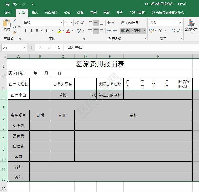Expand the Name Box dropdown arrow
Viewport: 199px width, 192px height.
pyautogui.click(x=25, y=48)
